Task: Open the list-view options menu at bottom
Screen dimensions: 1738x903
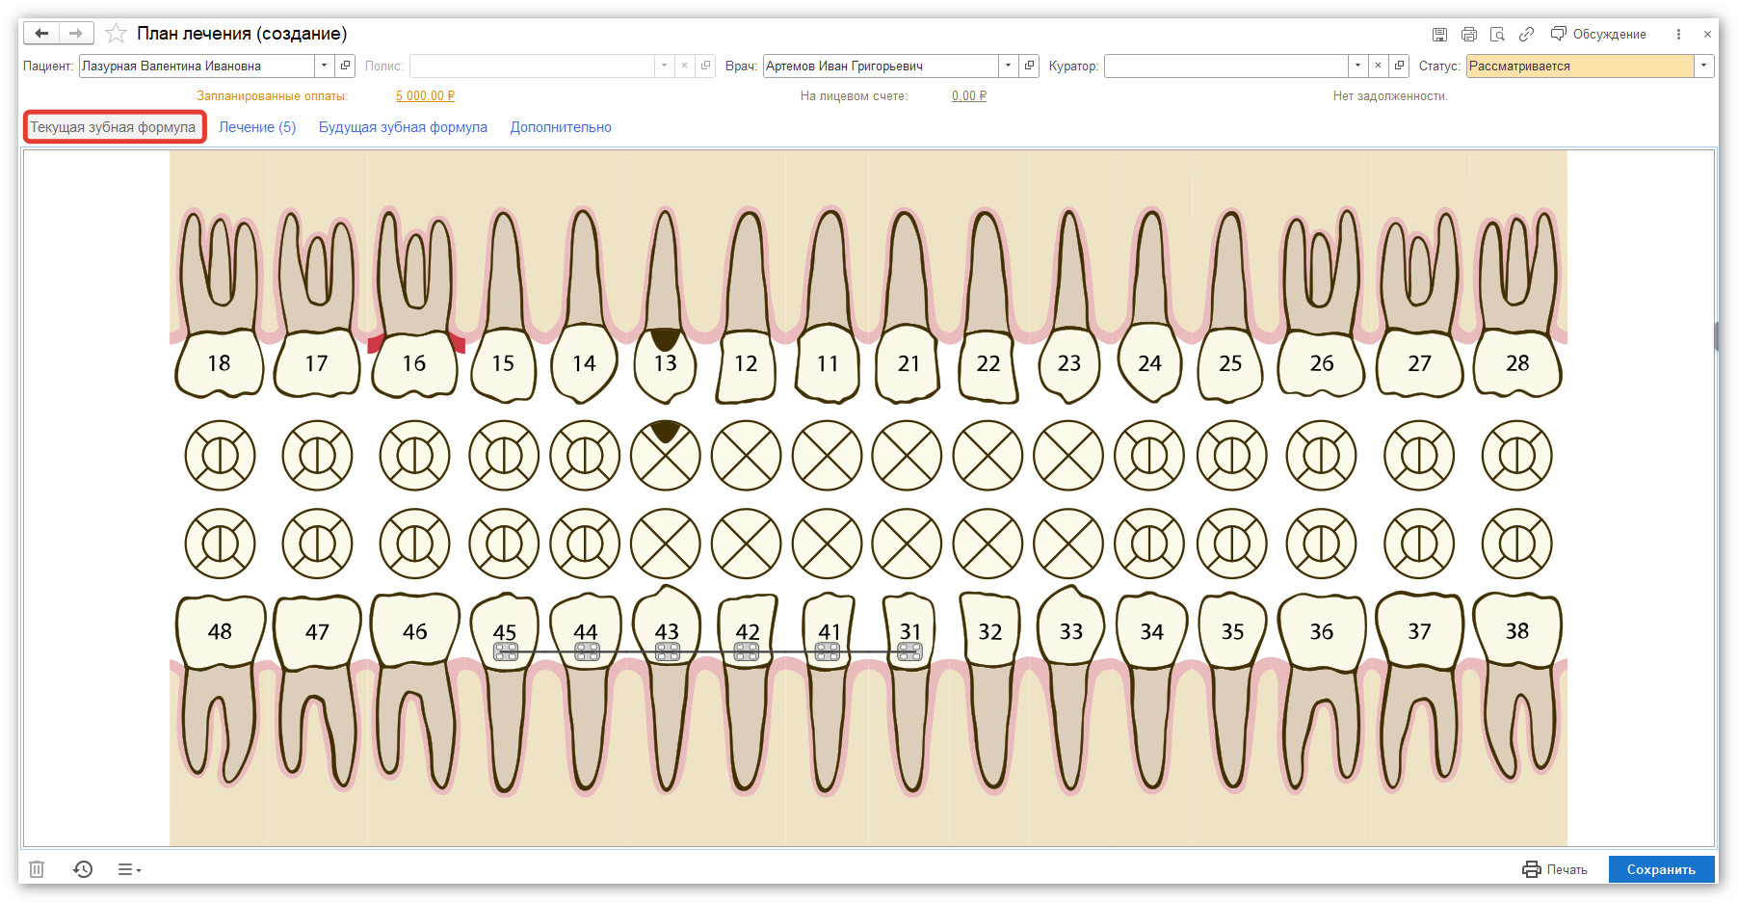Action: [129, 869]
